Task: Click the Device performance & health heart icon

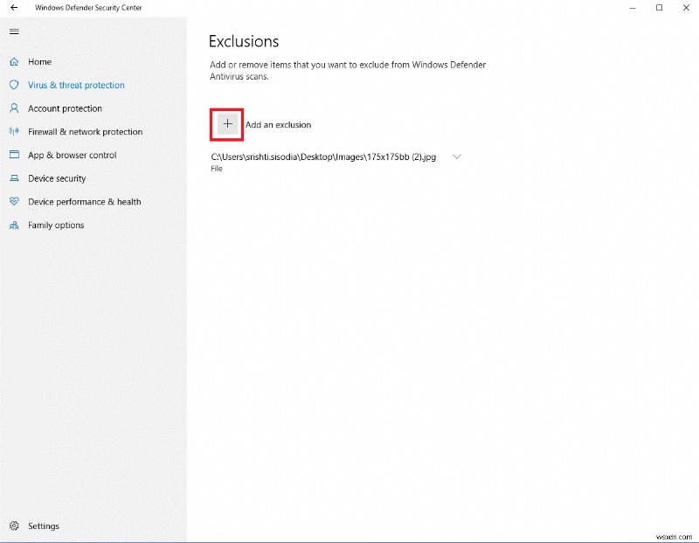Action: pos(13,201)
